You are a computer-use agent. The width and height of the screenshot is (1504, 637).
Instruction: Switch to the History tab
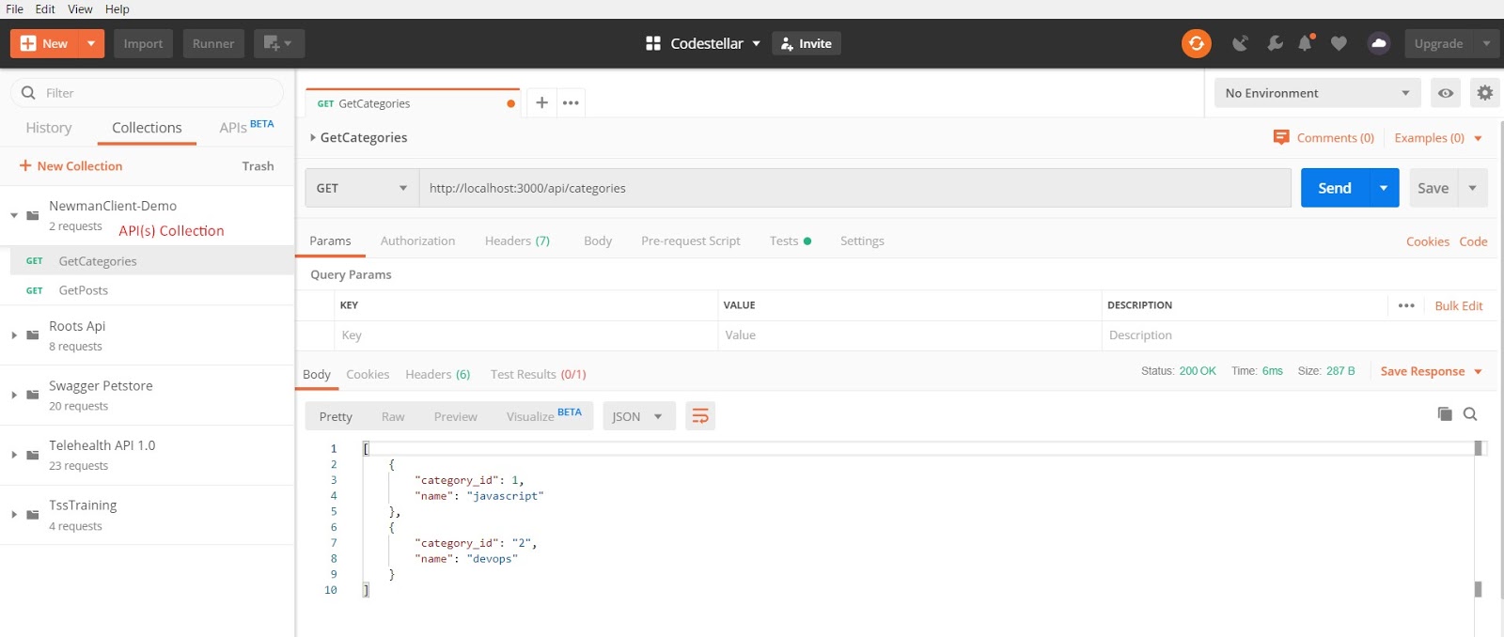coord(49,128)
